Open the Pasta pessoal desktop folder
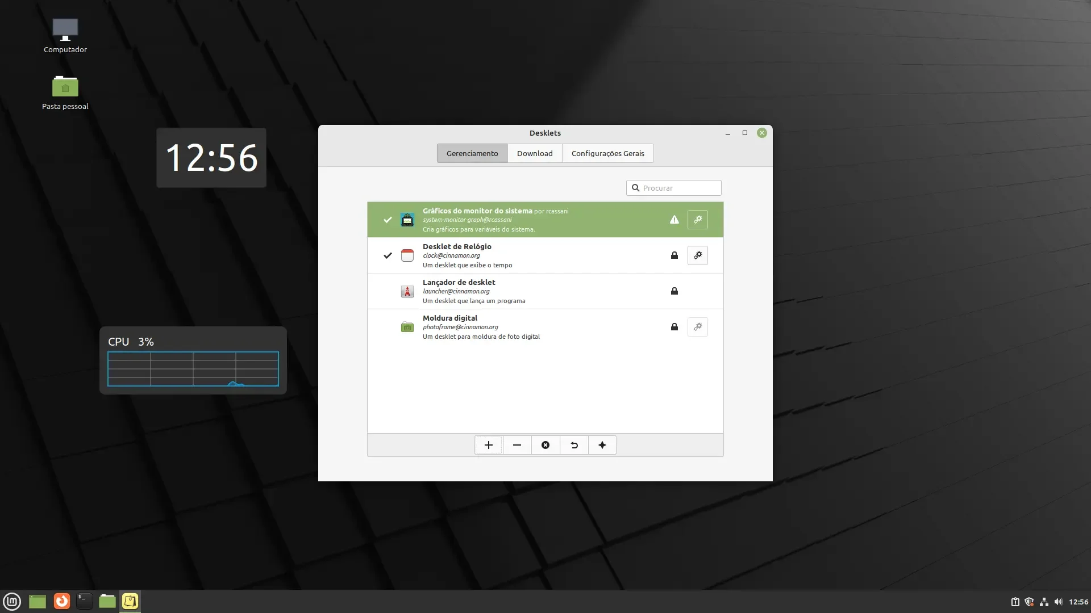 tap(65, 93)
